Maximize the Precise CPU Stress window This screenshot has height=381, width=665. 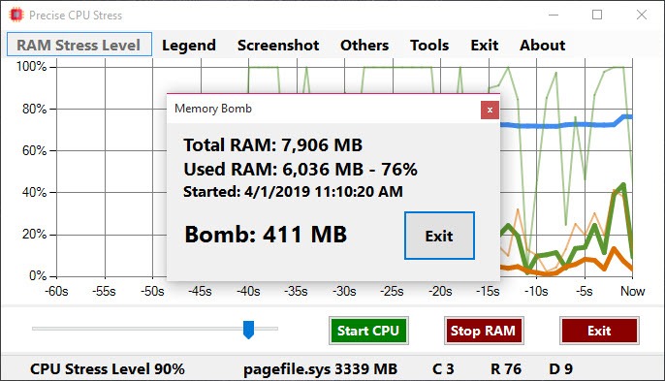(597, 15)
